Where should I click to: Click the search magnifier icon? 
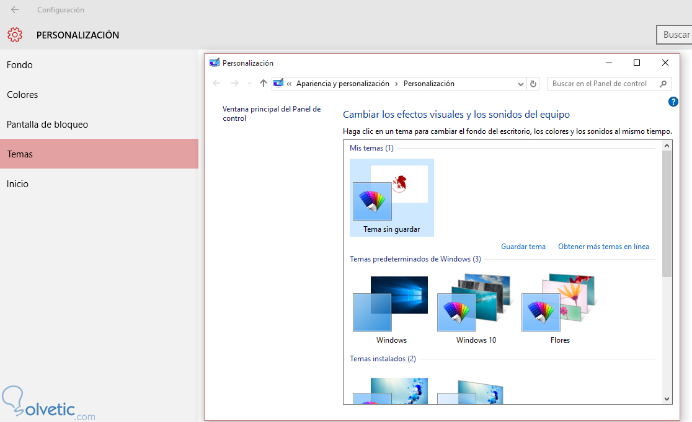coord(663,84)
